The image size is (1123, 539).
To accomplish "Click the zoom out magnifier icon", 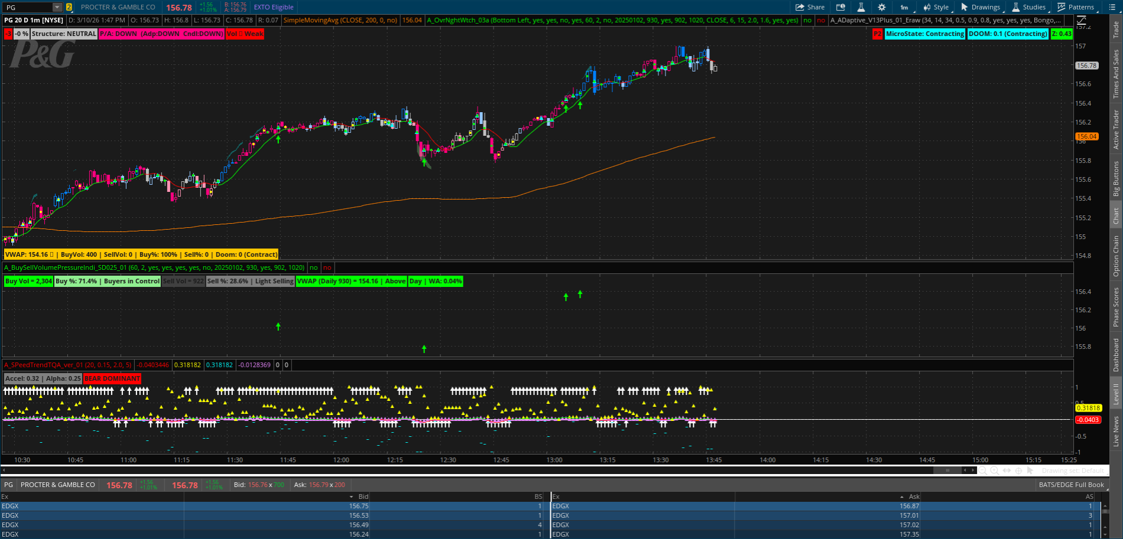I will (x=982, y=471).
